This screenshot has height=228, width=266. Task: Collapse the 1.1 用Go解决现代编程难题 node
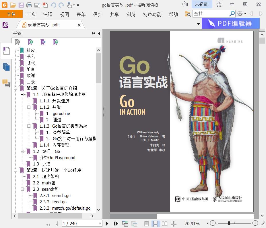(x=22, y=94)
